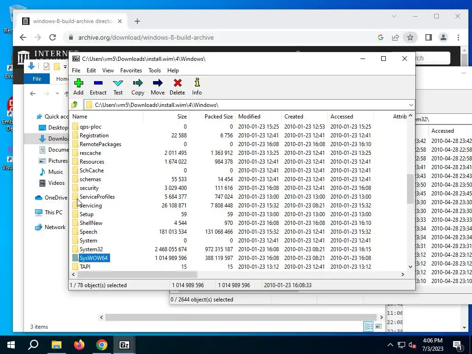Image resolution: width=472 pixels, height=354 pixels.
Task: Open the File tab in File Explorer
Action: pyautogui.click(x=37, y=79)
